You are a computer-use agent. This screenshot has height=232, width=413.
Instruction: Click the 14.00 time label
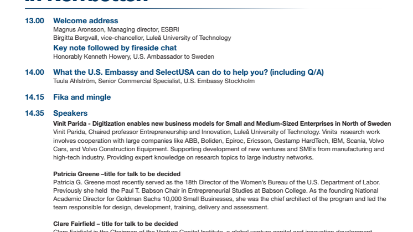pos(34,72)
